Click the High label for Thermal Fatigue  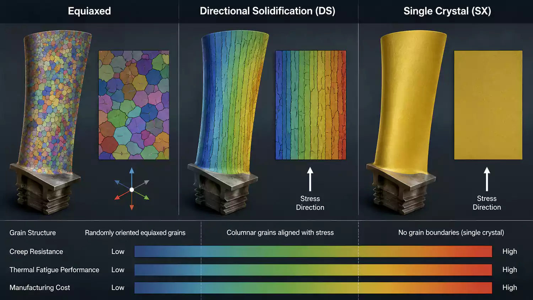[x=510, y=270]
